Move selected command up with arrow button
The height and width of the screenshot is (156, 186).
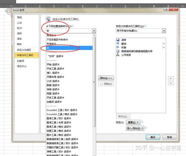[171, 78]
